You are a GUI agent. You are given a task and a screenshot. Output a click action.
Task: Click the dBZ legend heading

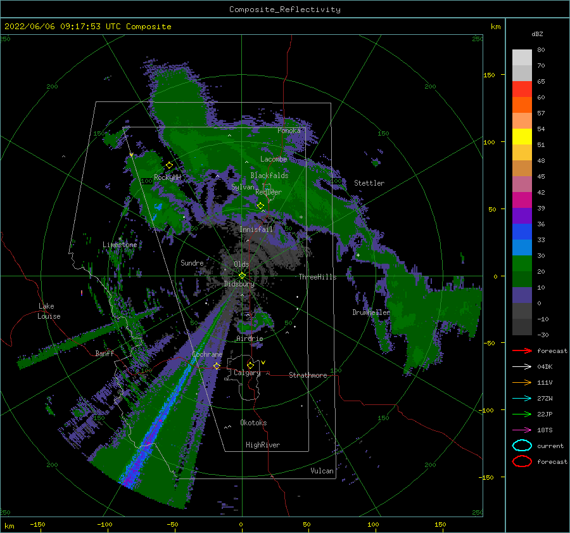537,34
